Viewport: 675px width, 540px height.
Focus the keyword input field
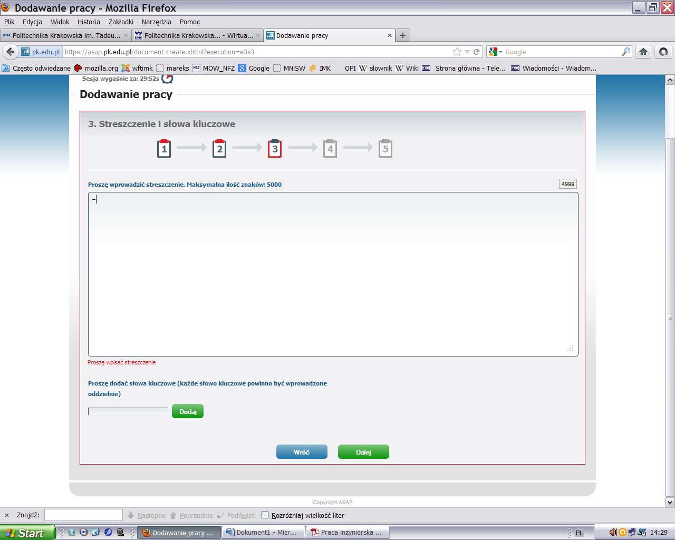point(128,411)
